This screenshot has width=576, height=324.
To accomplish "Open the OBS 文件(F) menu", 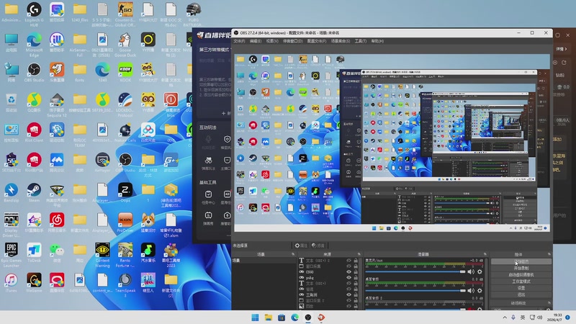I will [x=239, y=41].
